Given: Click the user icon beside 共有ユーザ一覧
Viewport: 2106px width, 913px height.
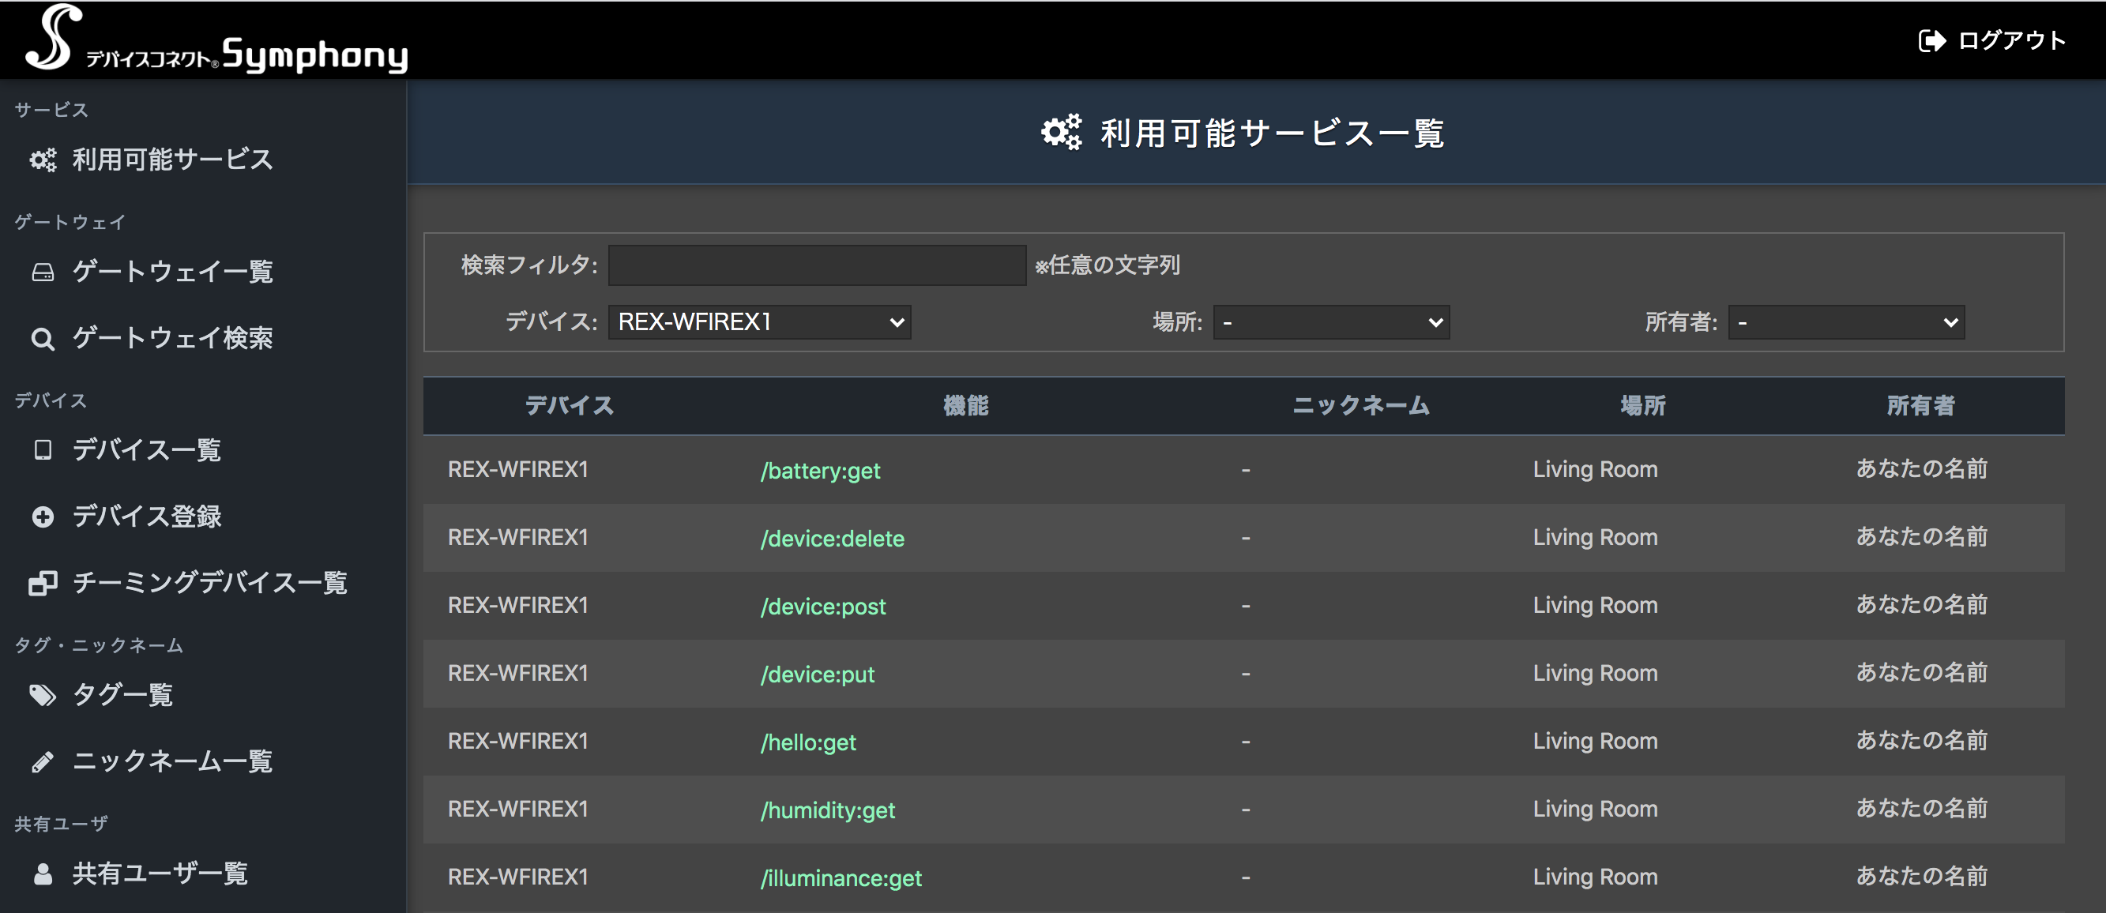Looking at the screenshot, I should point(43,874).
